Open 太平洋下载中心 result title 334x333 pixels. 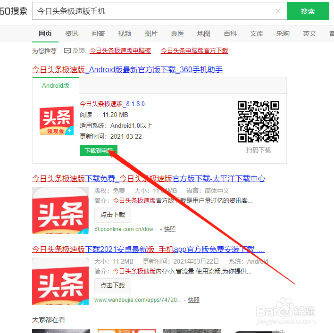[149, 178]
